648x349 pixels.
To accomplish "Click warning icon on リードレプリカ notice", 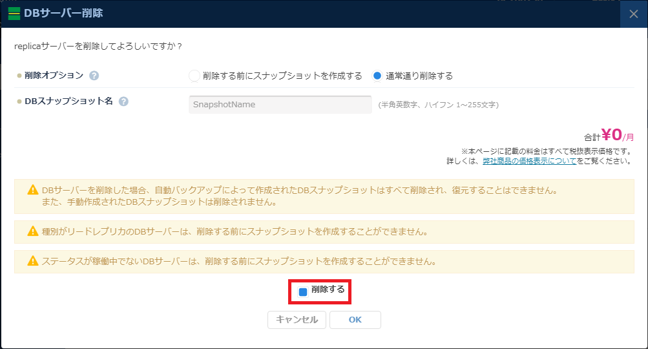I will (32, 231).
